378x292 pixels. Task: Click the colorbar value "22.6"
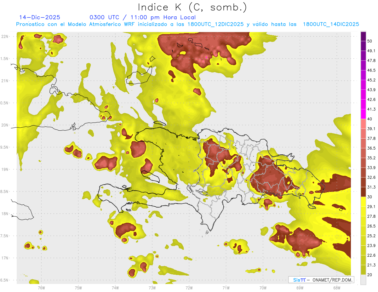(x=371, y=255)
